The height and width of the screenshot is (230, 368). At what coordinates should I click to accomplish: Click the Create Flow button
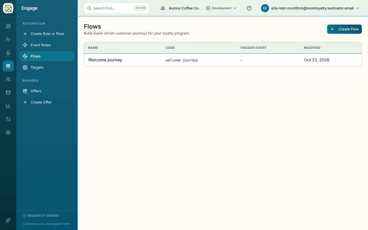pos(344,29)
